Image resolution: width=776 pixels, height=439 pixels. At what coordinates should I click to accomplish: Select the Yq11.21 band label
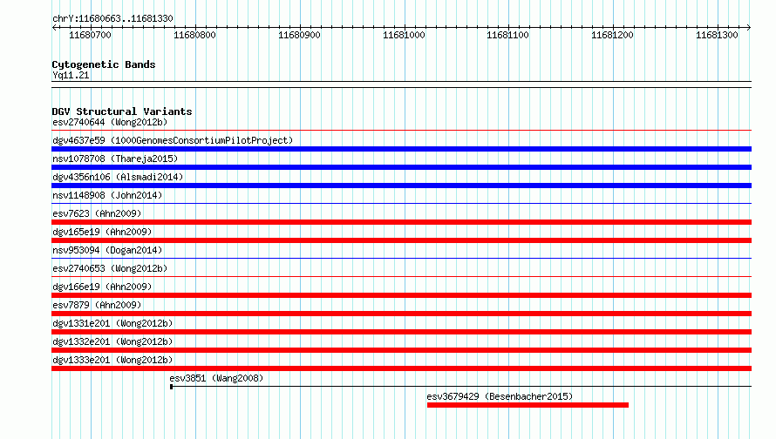(x=71, y=75)
